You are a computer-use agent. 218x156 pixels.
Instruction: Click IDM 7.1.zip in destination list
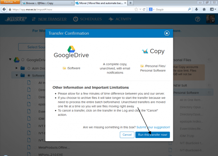pos(187,136)
